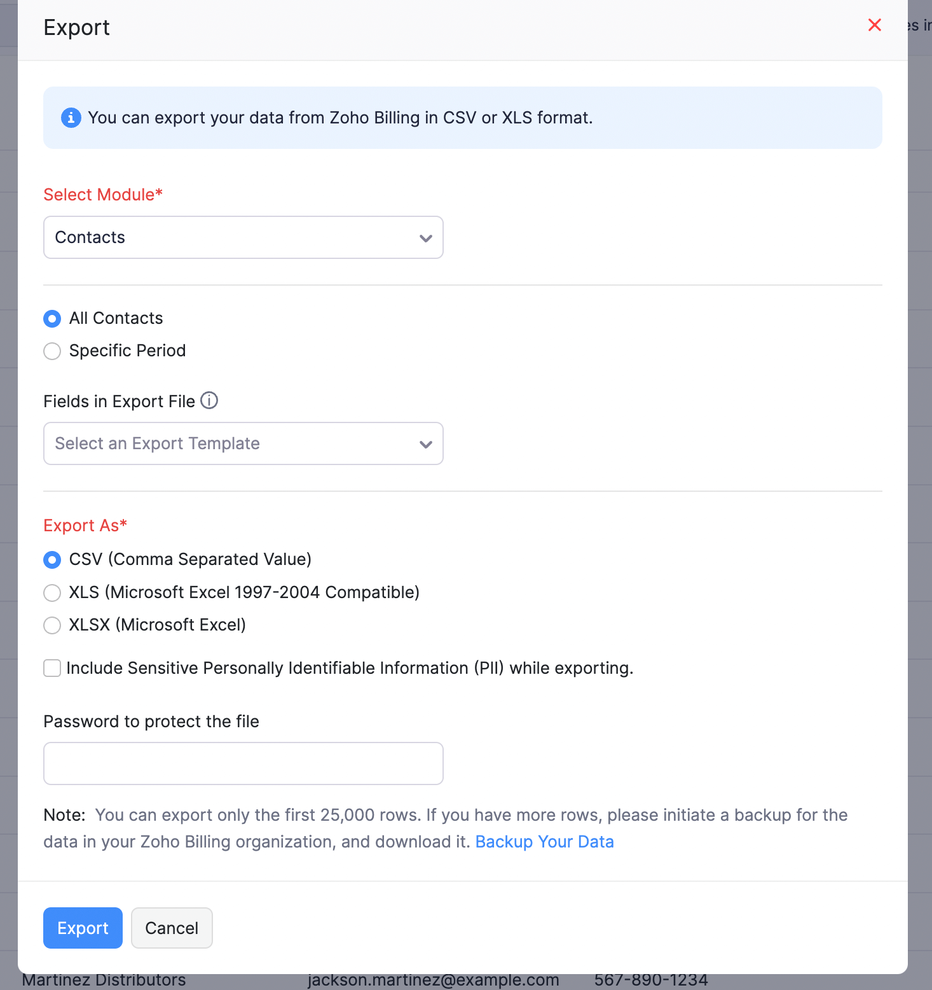This screenshot has height=990, width=932.
Task: Open the Backup Your Data link
Action: [544, 842]
